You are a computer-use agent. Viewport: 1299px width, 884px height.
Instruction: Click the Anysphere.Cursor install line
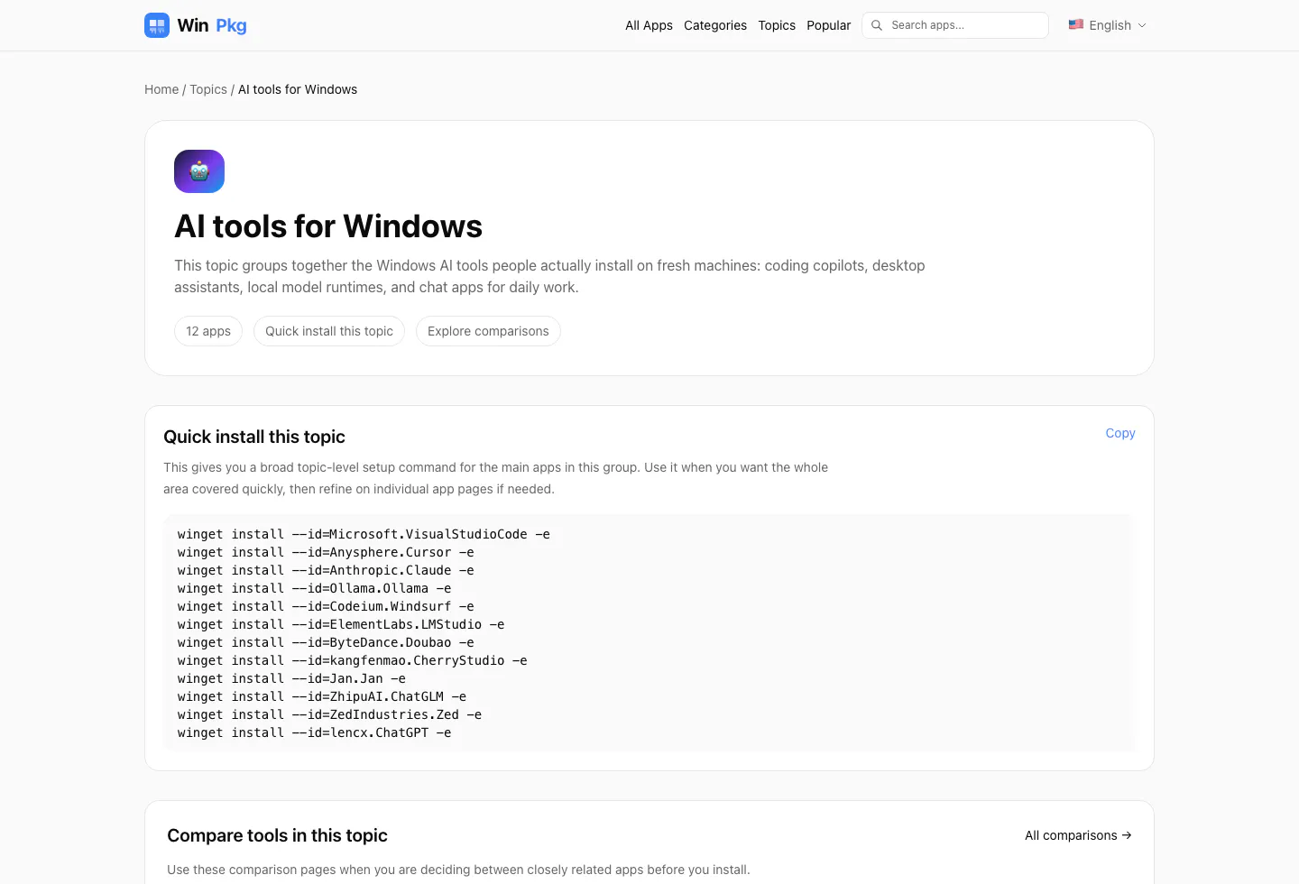[x=326, y=552]
